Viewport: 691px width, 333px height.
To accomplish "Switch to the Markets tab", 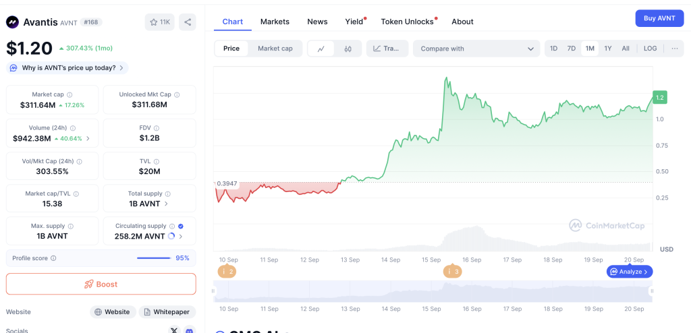I will click(275, 22).
